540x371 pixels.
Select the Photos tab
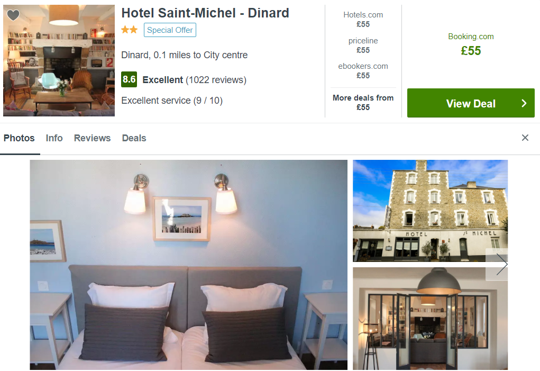tap(19, 138)
